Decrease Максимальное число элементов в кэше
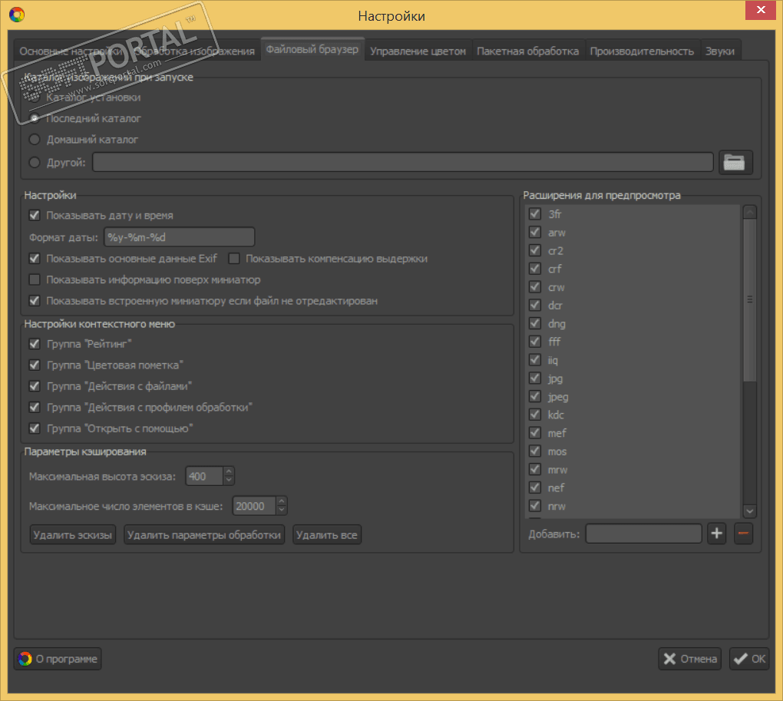 point(282,510)
